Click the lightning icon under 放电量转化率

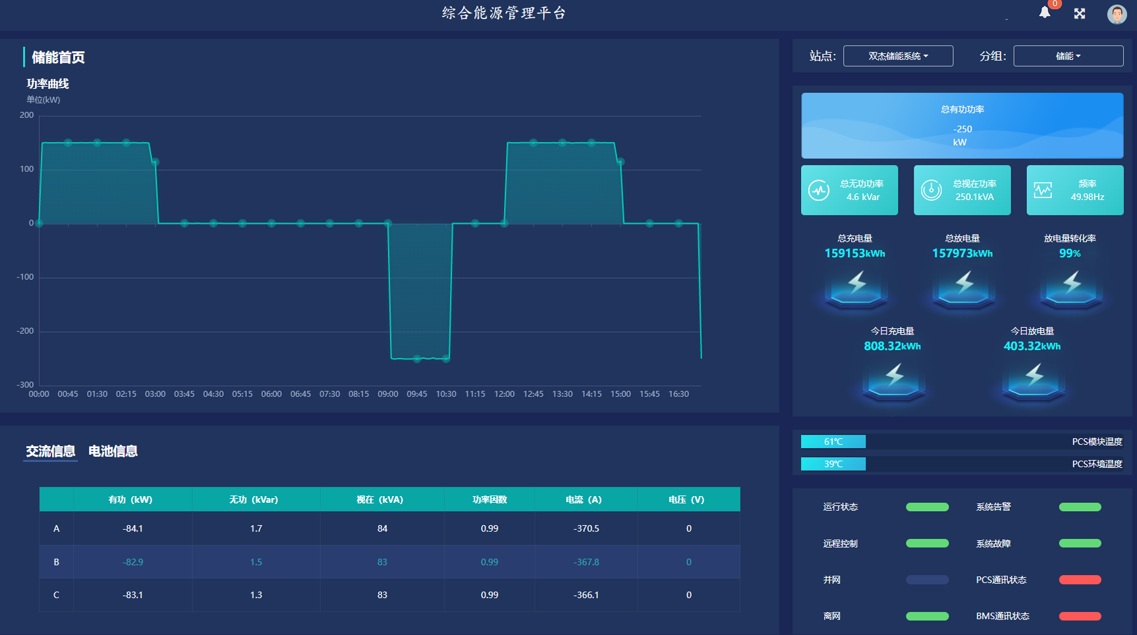tap(1072, 288)
